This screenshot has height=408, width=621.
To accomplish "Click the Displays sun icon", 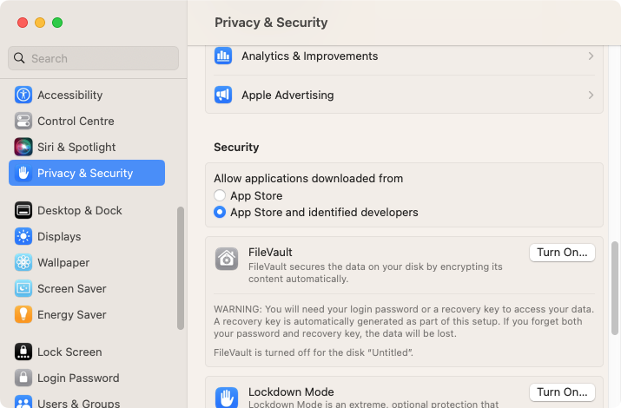I will (x=23, y=237).
